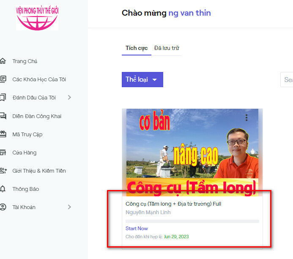The image size is (293, 259).
Task: Click the Diễn Đàn Công Khai forum icon
Action: click(x=3, y=116)
